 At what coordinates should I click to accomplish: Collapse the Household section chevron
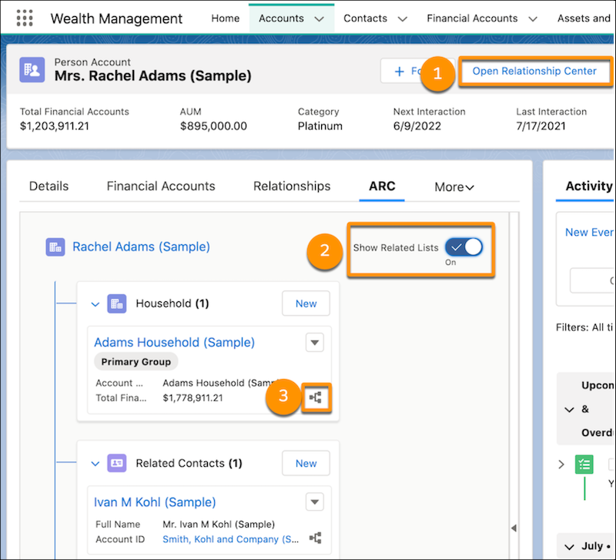[95, 304]
